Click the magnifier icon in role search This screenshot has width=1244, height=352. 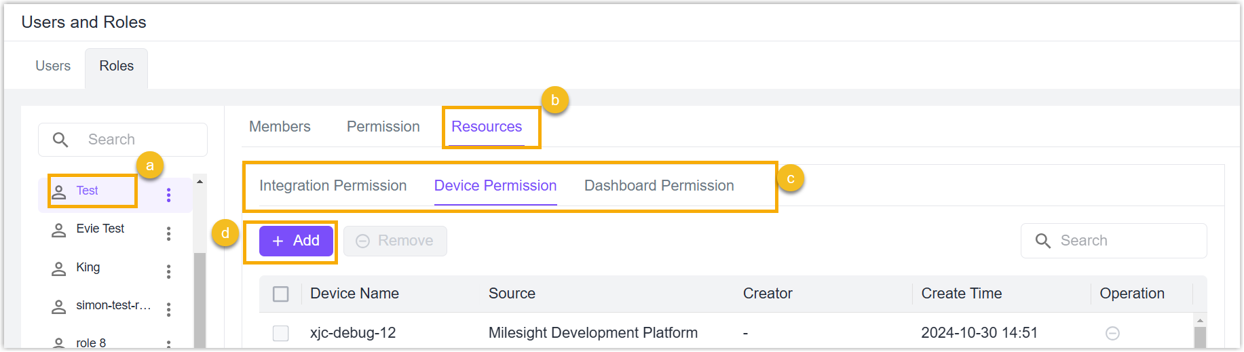point(60,140)
